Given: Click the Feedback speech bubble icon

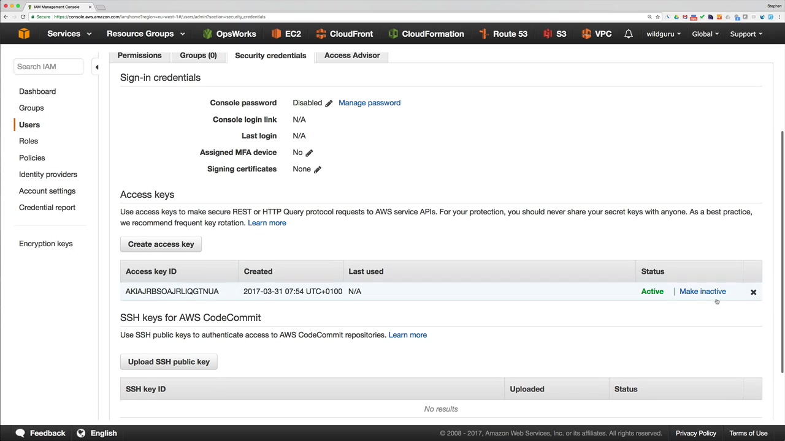Looking at the screenshot, I should pos(20,433).
